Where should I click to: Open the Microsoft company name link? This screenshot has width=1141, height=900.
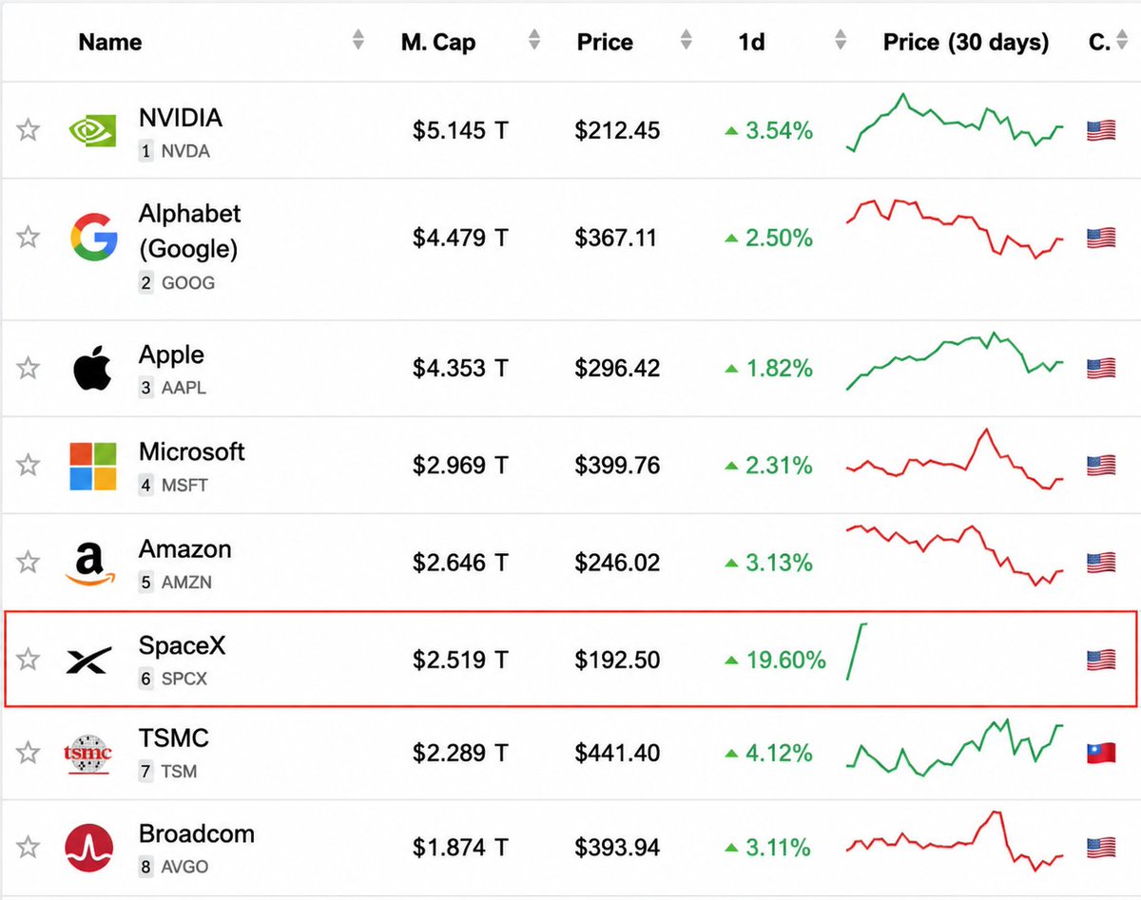192,451
